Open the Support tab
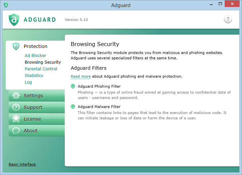This screenshot has height=175, width=242. click(37, 107)
